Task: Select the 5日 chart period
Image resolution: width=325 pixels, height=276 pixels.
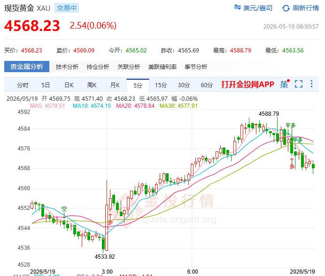Action: (46, 85)
